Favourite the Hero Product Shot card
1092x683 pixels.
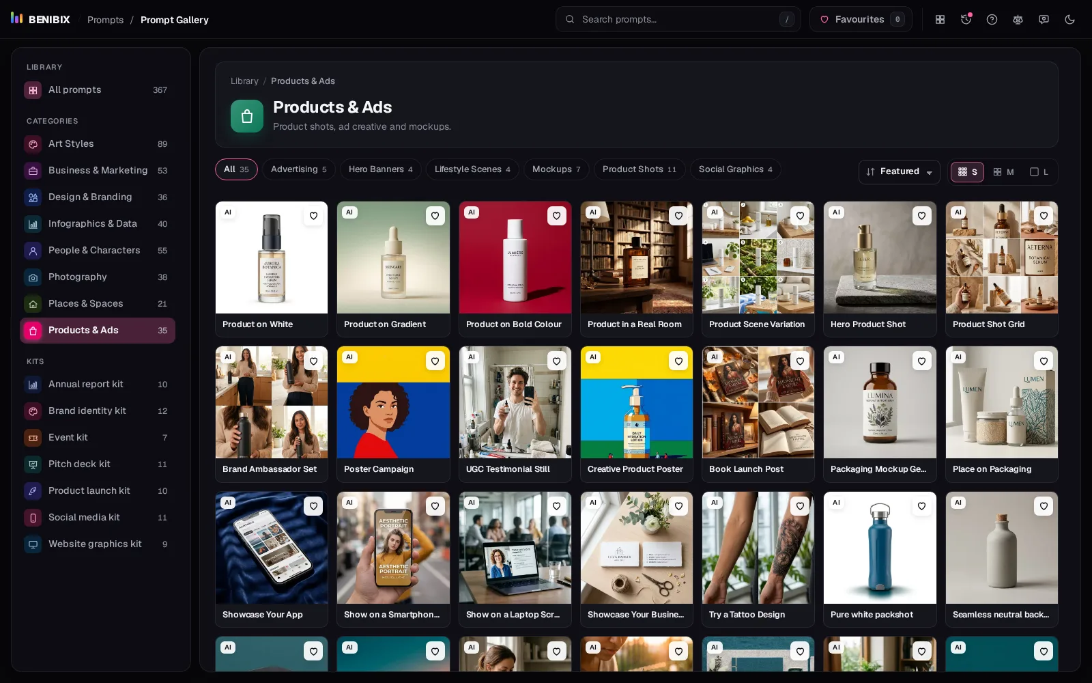pyautogui.click(x=921, y=216)
